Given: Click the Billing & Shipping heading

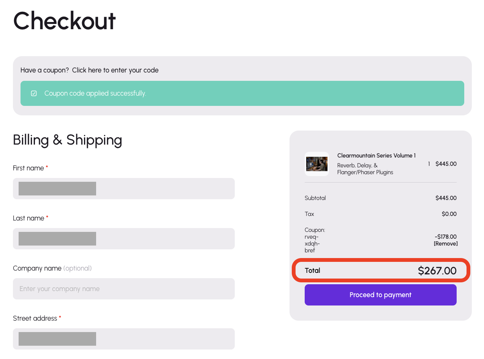Looking at the screenshot, I should (x=67, y=140).
